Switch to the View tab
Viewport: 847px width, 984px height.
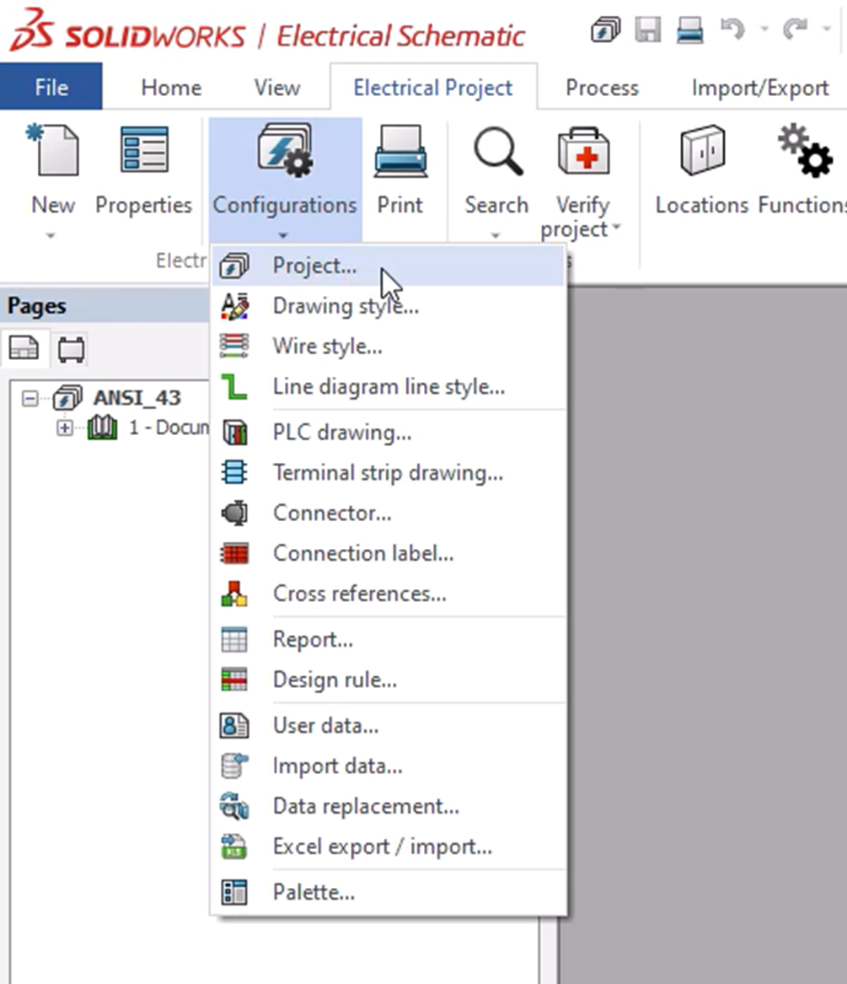click(276, 87)
